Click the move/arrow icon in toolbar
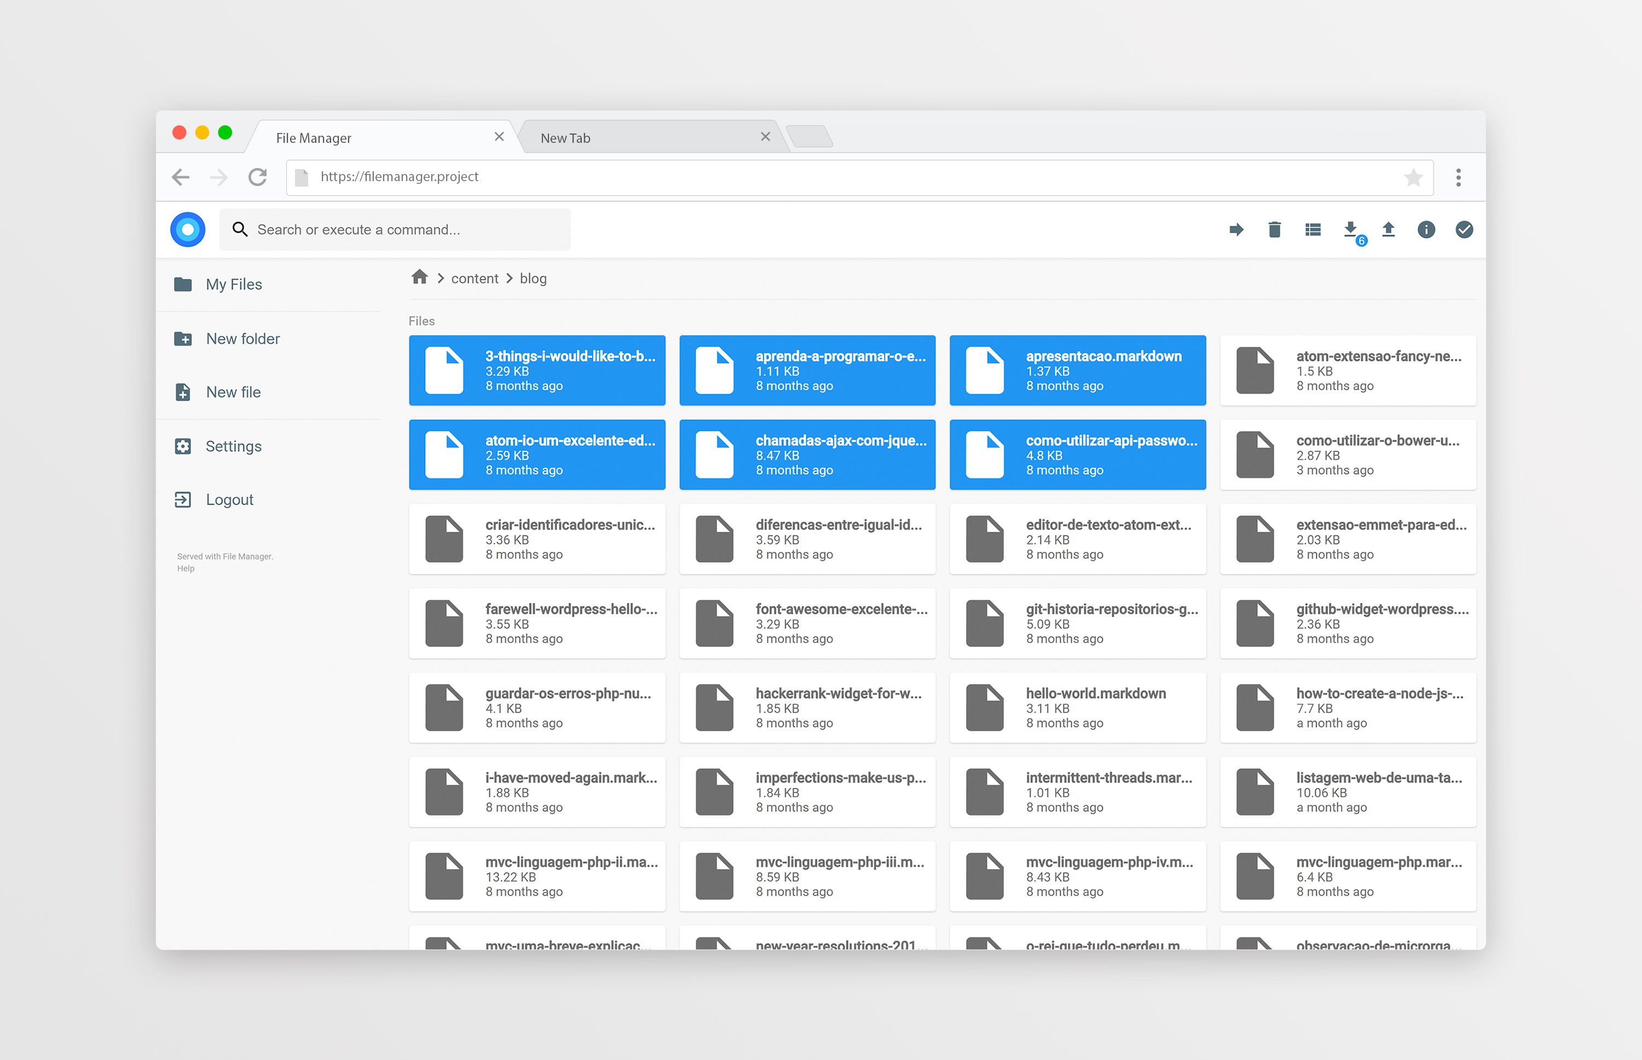This screenshot has height=1060, width=1642. coord(1236,229)
